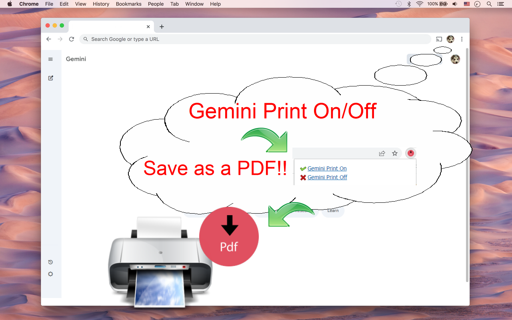Open the History menu
Image resolution: width=512 pixels, height=320 pixels.
pos(101,4)
